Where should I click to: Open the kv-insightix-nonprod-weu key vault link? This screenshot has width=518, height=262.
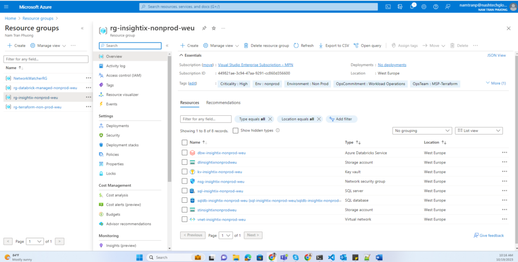click(221, 172)
